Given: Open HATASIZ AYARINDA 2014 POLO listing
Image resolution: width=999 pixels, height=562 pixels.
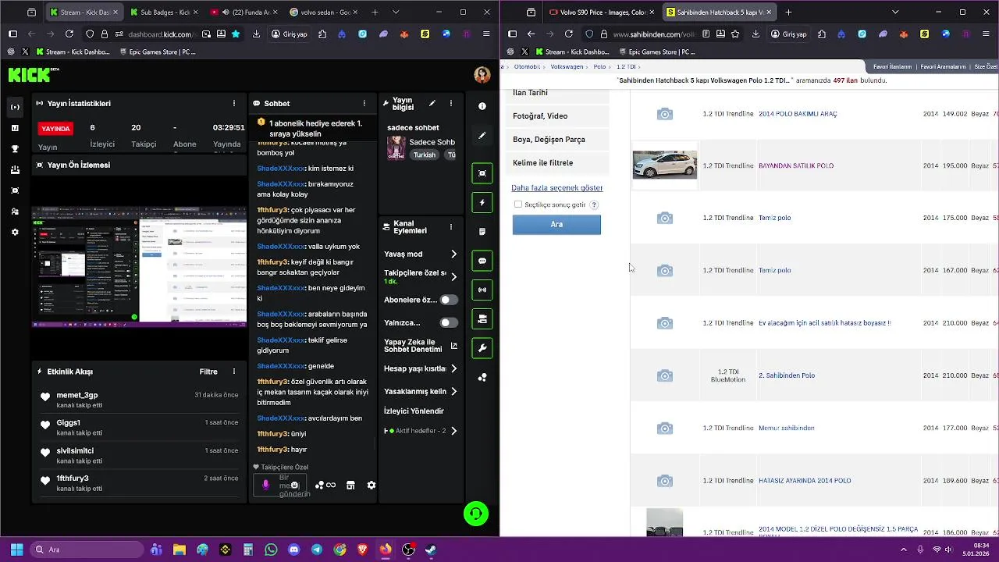Looking at the screenshot, I should pyautogui.click(x=805, y=481).
